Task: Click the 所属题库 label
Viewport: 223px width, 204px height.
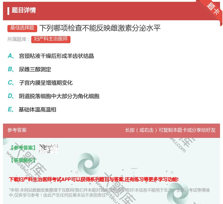Action: coord(19,39)
